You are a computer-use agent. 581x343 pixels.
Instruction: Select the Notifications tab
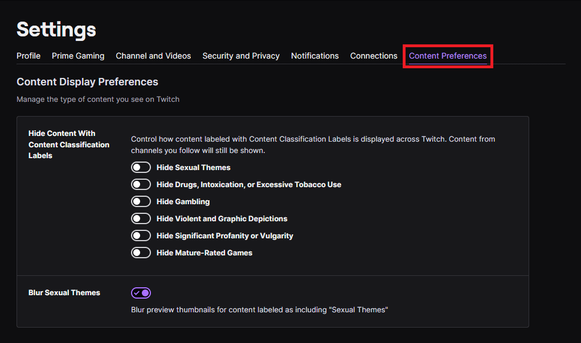coord(314,56)
